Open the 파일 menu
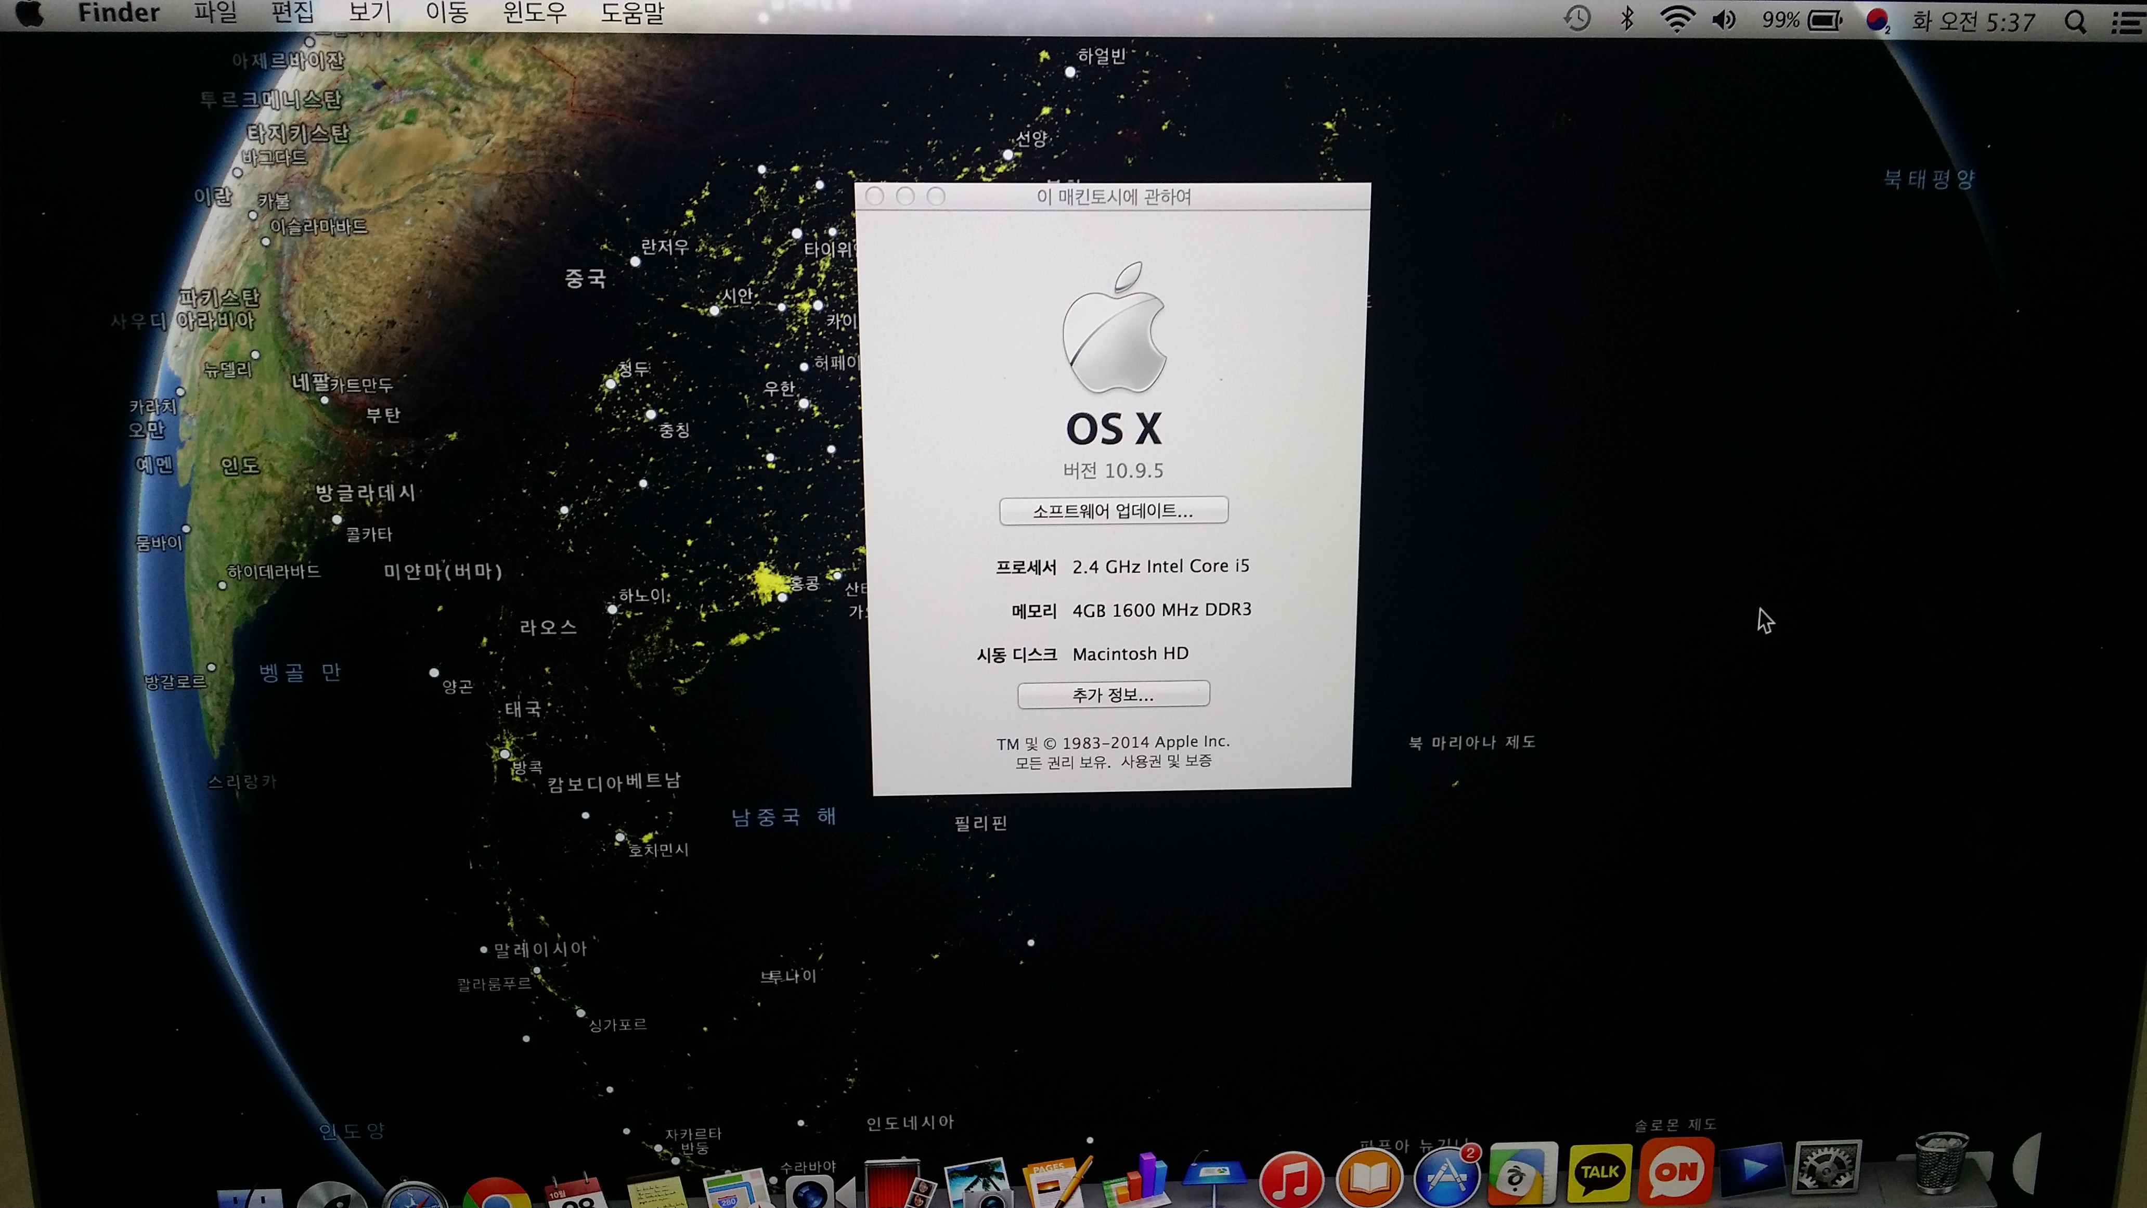This screenshot has height=1208, width=2147. (x=215, y=12)
